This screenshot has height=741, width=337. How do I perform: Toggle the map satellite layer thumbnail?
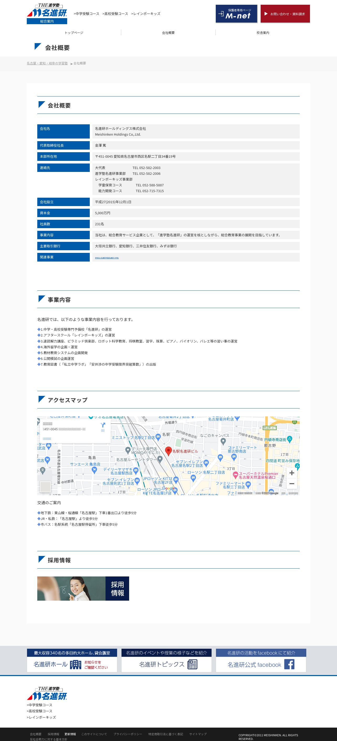coord(45,487)
